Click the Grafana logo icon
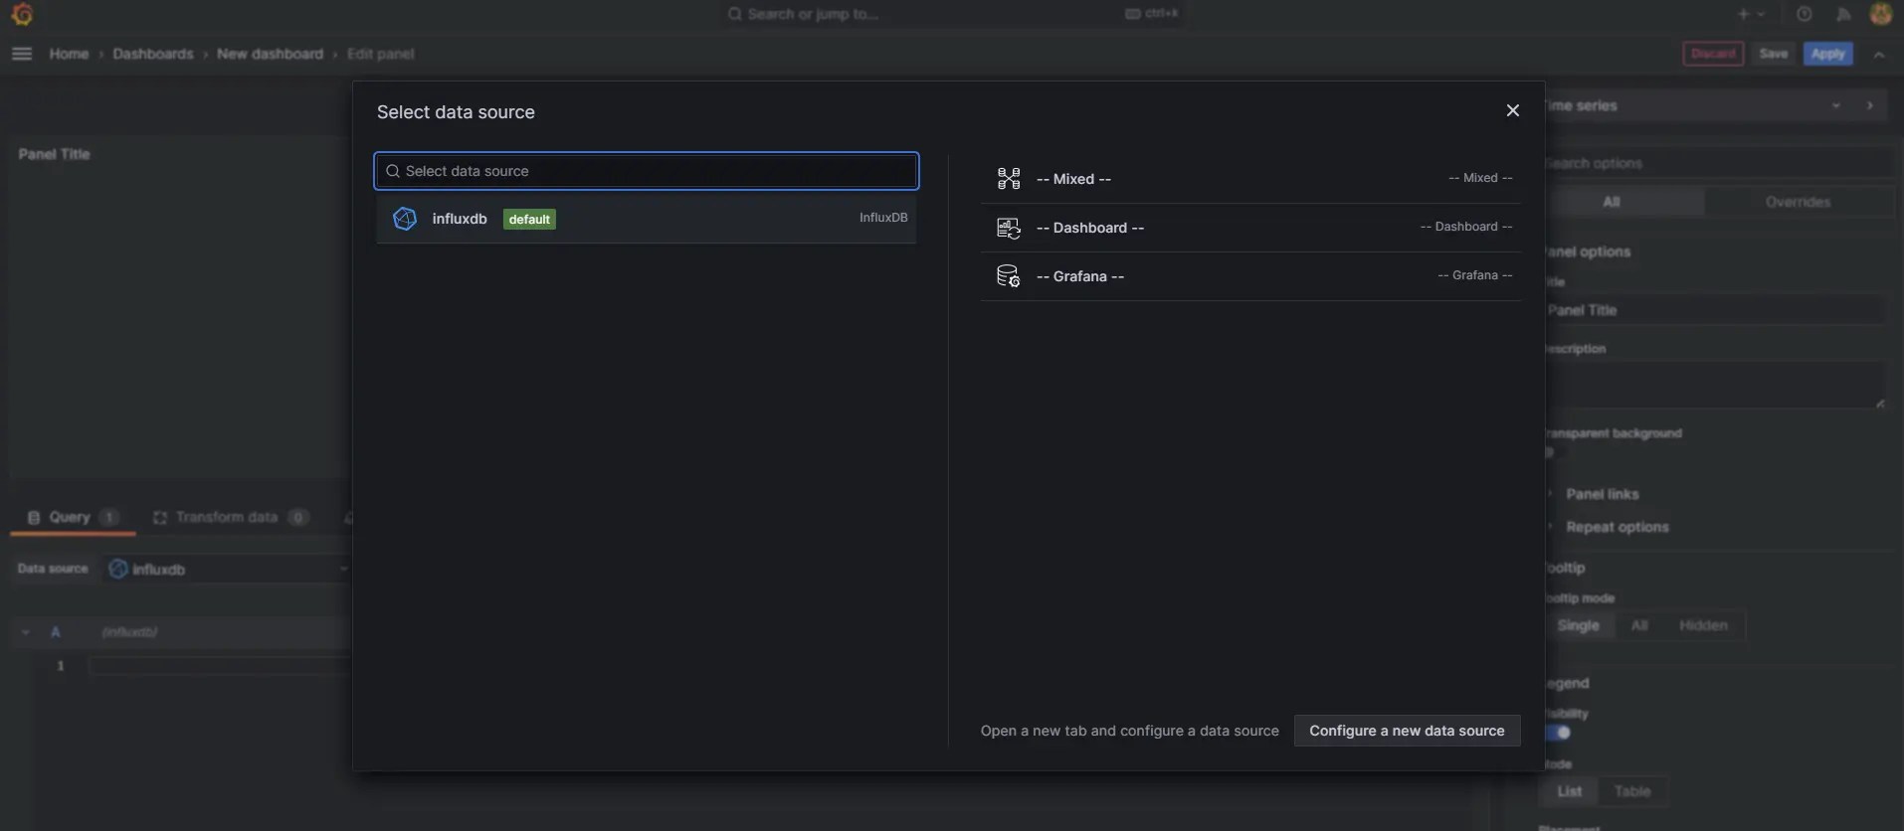 click(x=22, y=14)
